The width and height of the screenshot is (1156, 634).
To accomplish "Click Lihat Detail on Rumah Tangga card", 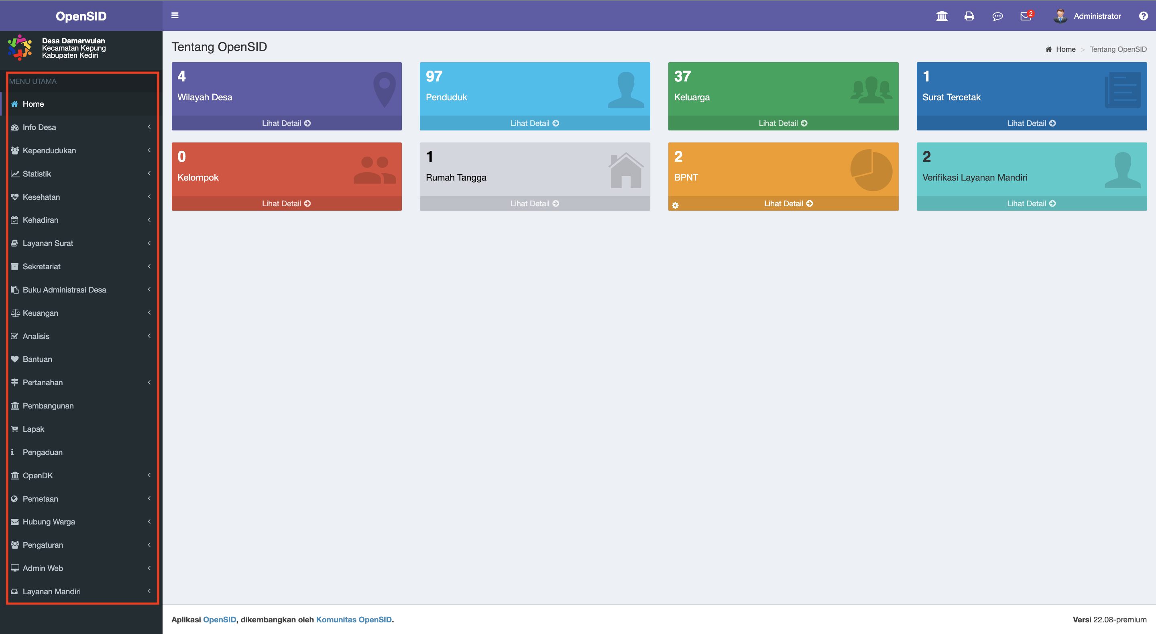I will tap(535, 203).
